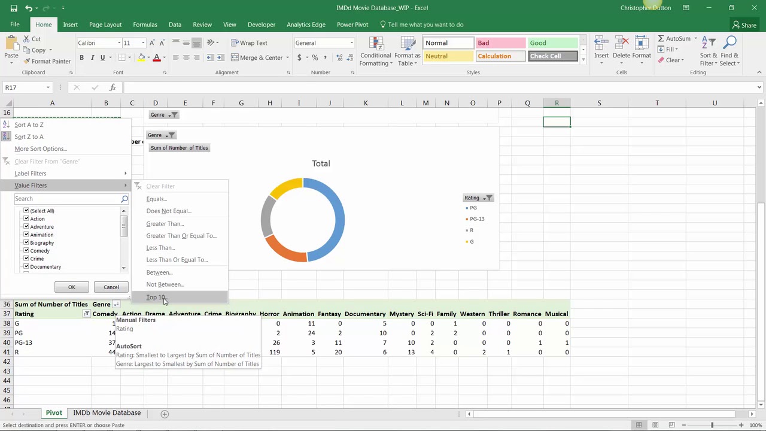Open Conditional Formatting options

pyautogui.click(x=376, y=51)
